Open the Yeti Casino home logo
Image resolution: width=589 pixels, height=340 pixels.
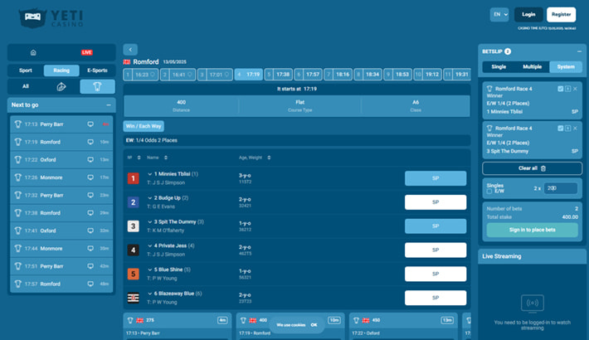click(51, 17)
